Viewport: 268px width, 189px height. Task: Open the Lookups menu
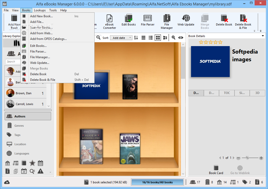point(40,10)
